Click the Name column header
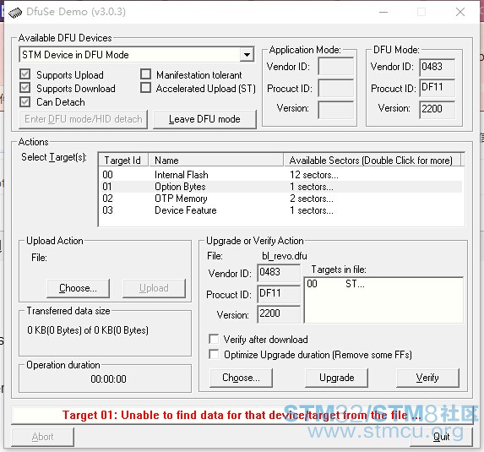The image size is (484, 452). click(216, 161)
